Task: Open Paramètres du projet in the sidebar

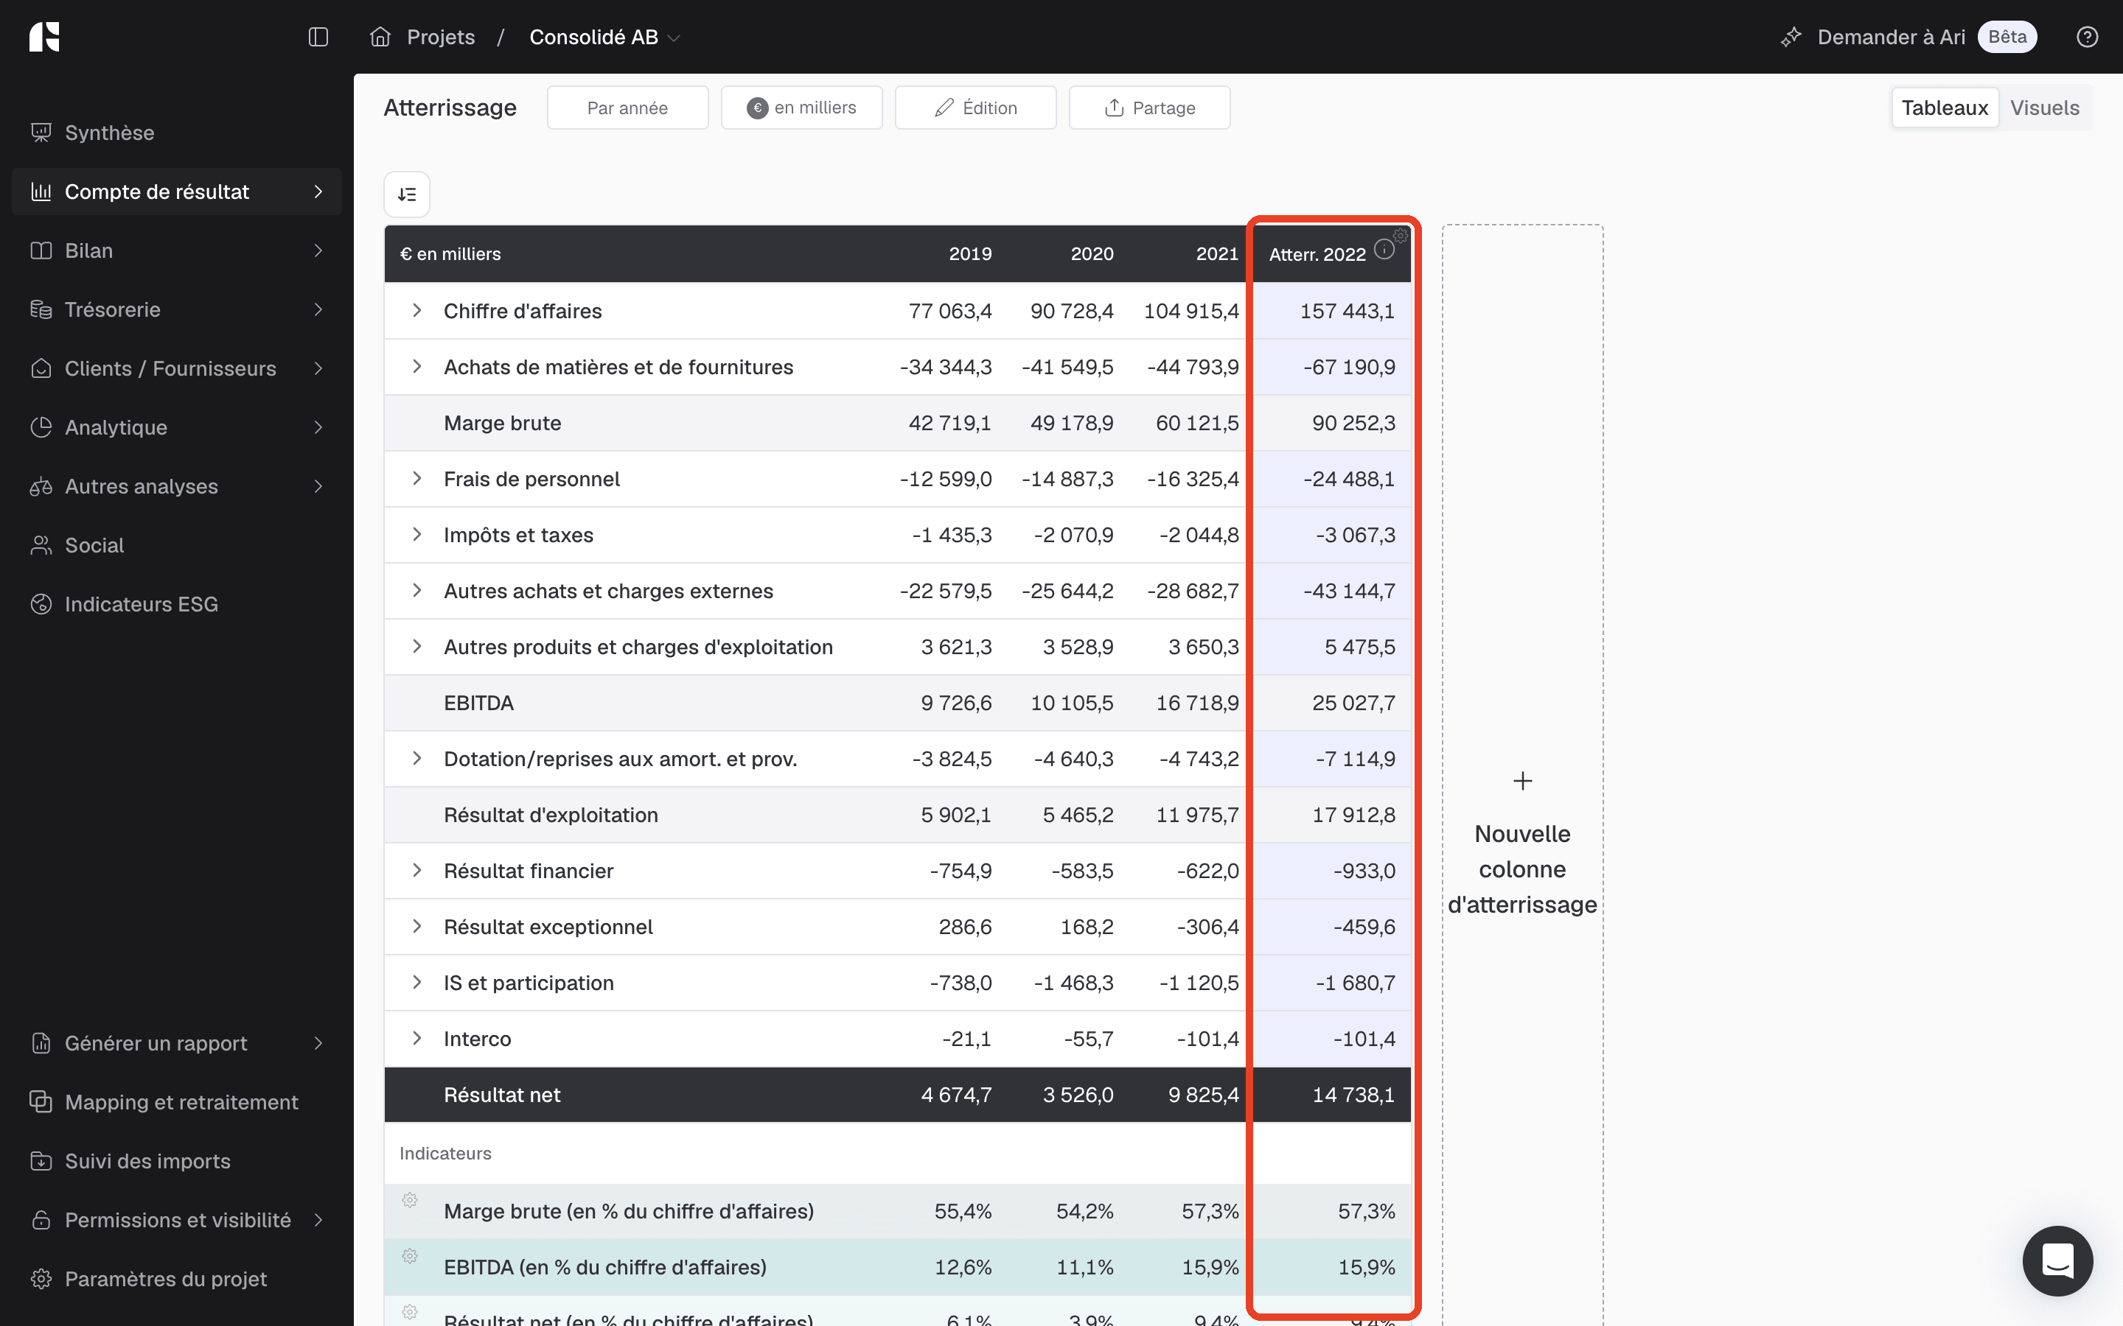Action: point(177,1279)
